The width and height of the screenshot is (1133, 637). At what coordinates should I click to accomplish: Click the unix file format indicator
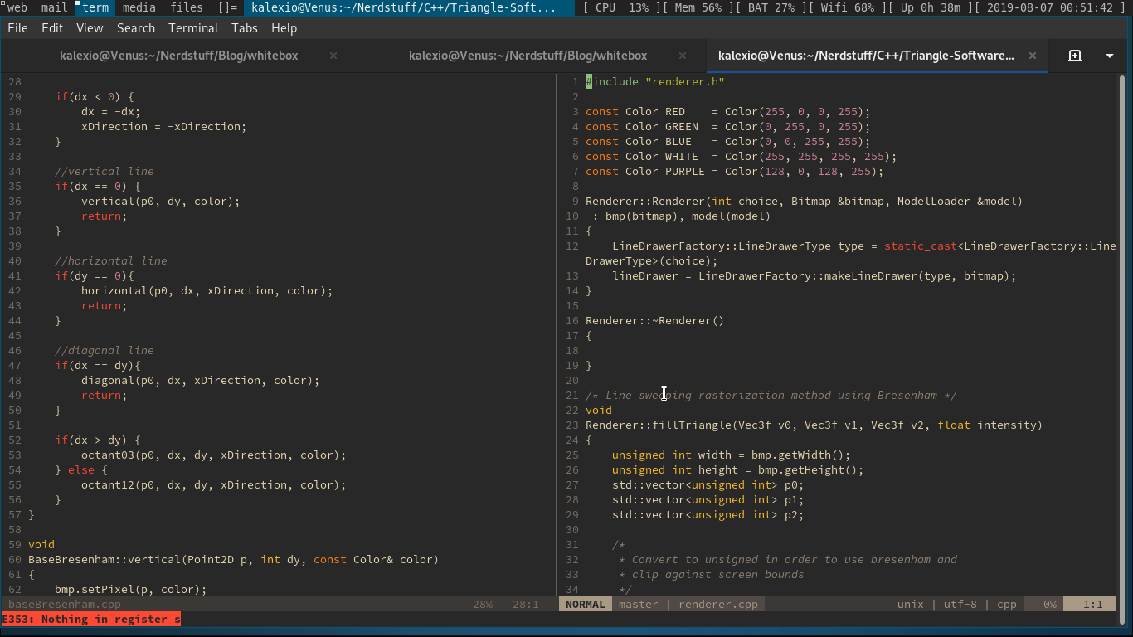coord(911,605)
